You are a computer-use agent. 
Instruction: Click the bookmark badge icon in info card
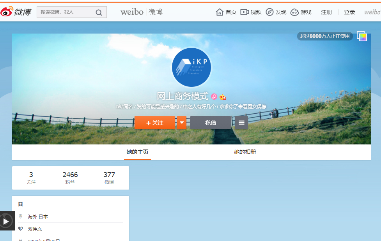coord(21,204)
